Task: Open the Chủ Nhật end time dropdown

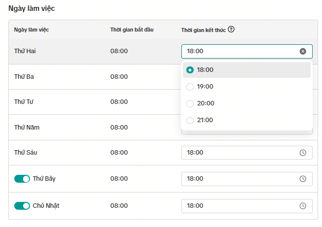Action: tap(241, 206)
